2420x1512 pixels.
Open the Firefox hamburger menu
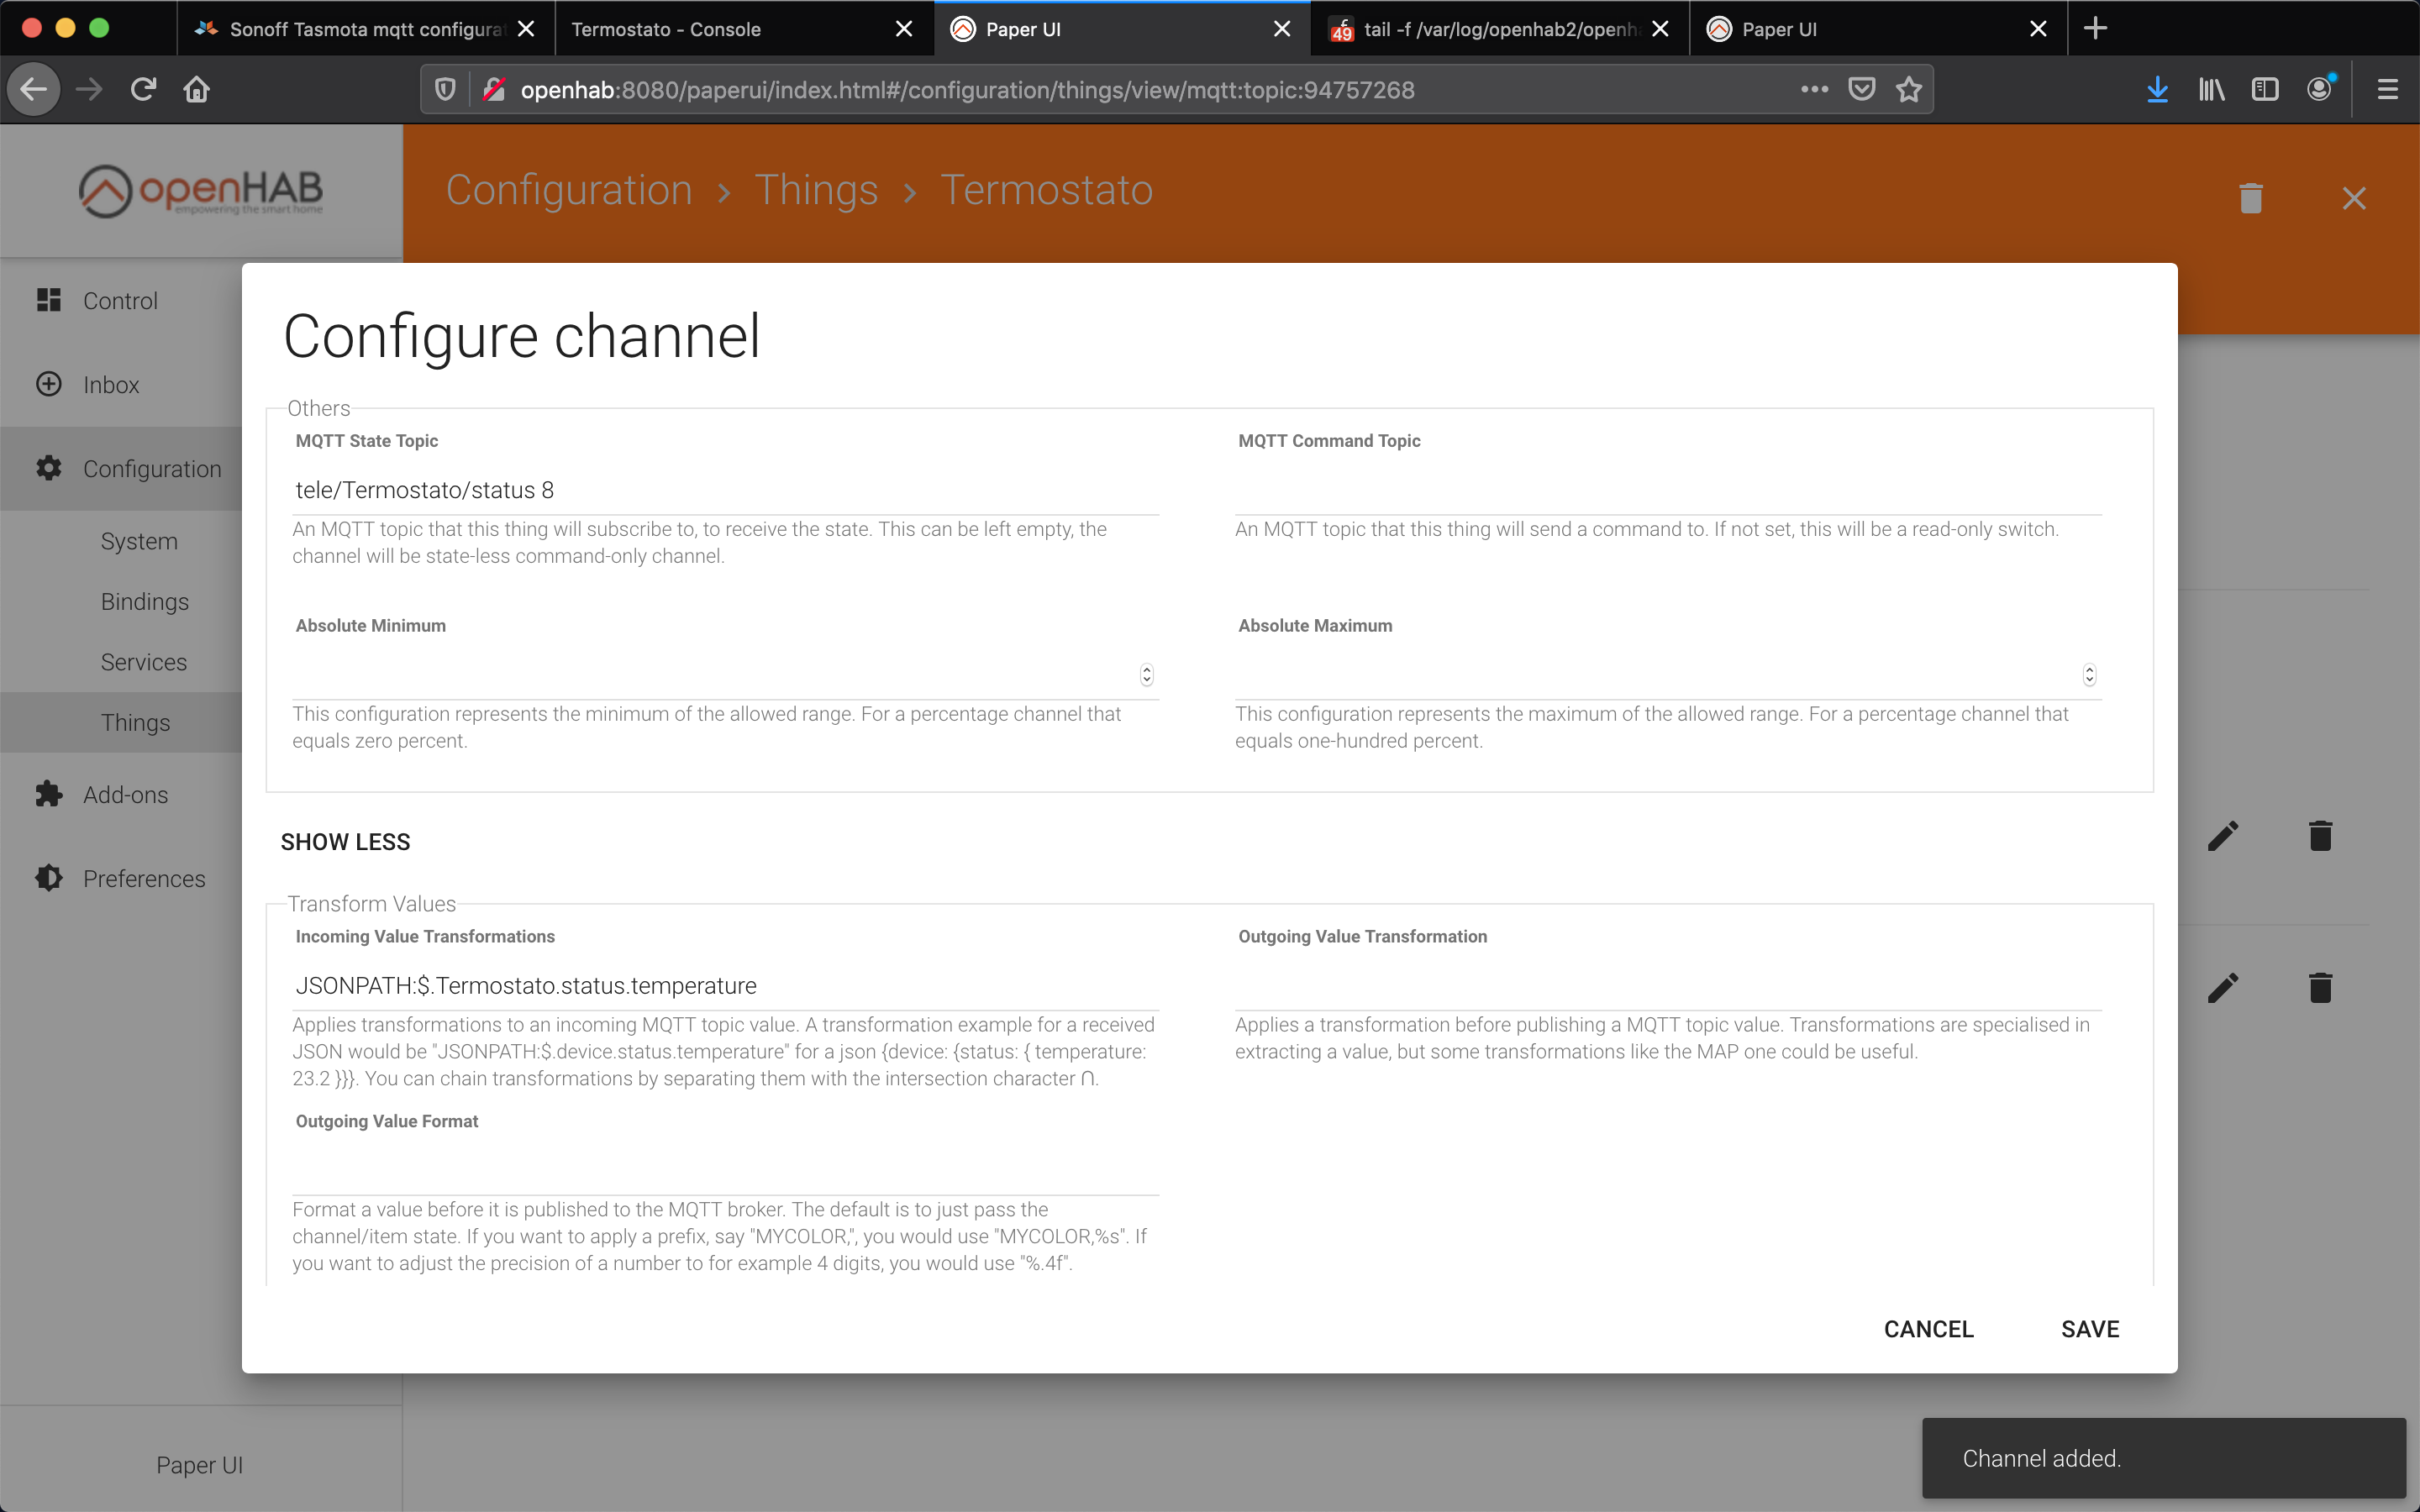(2387, 90)
